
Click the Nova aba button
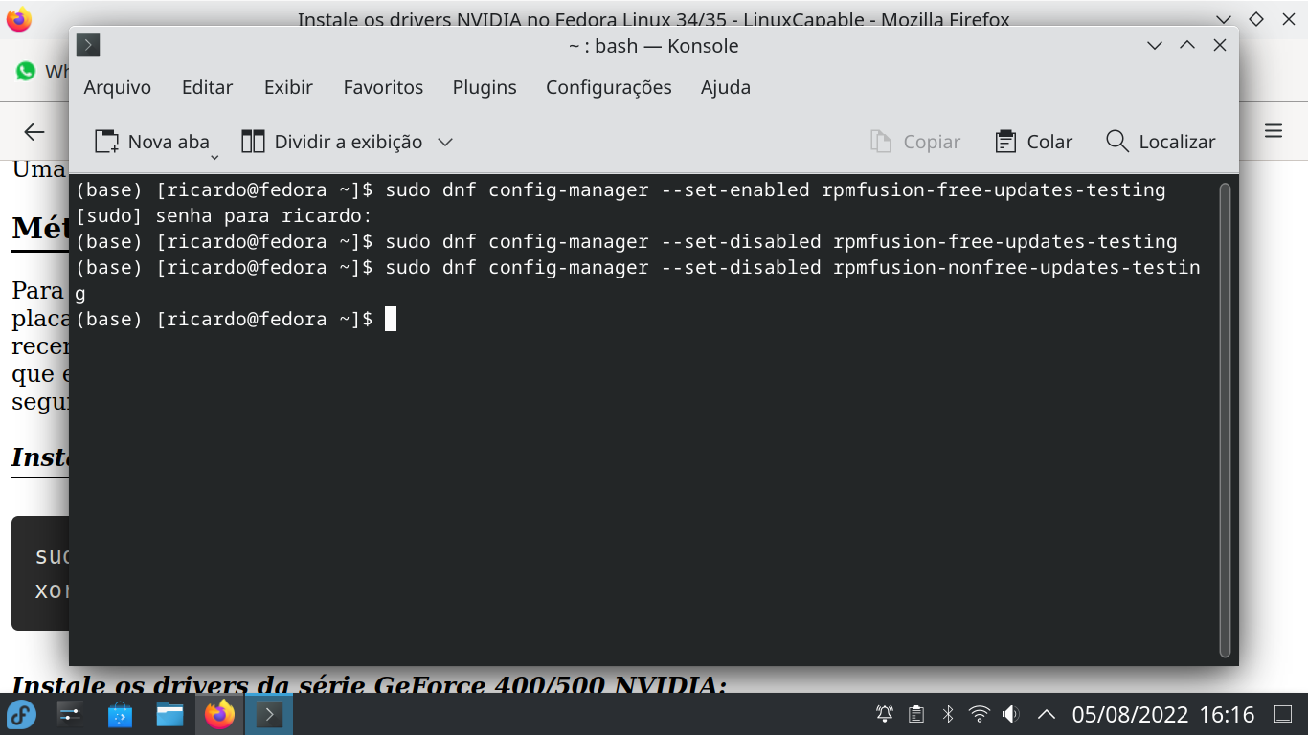pyautogui.click(x=151, y=142)
